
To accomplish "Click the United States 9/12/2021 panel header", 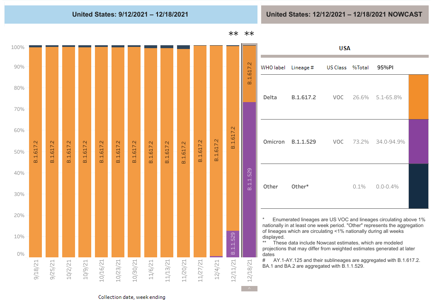I will tap(131, 14).
